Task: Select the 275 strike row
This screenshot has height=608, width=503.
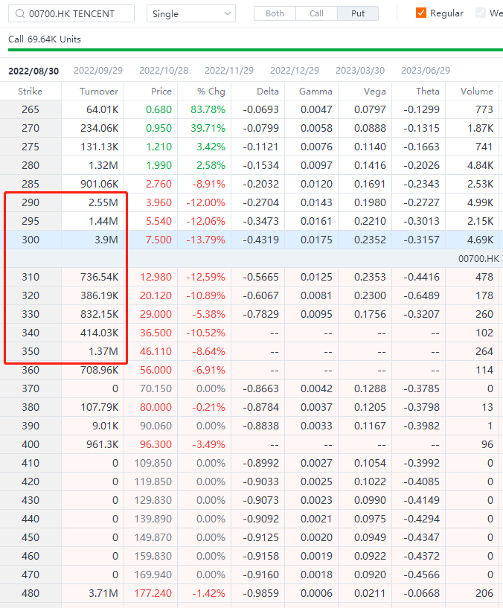Action: pos(251,147)
